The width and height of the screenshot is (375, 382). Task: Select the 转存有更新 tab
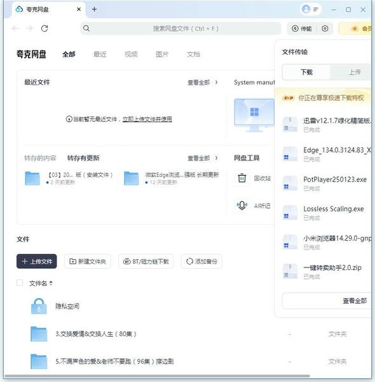pos(83,158)
